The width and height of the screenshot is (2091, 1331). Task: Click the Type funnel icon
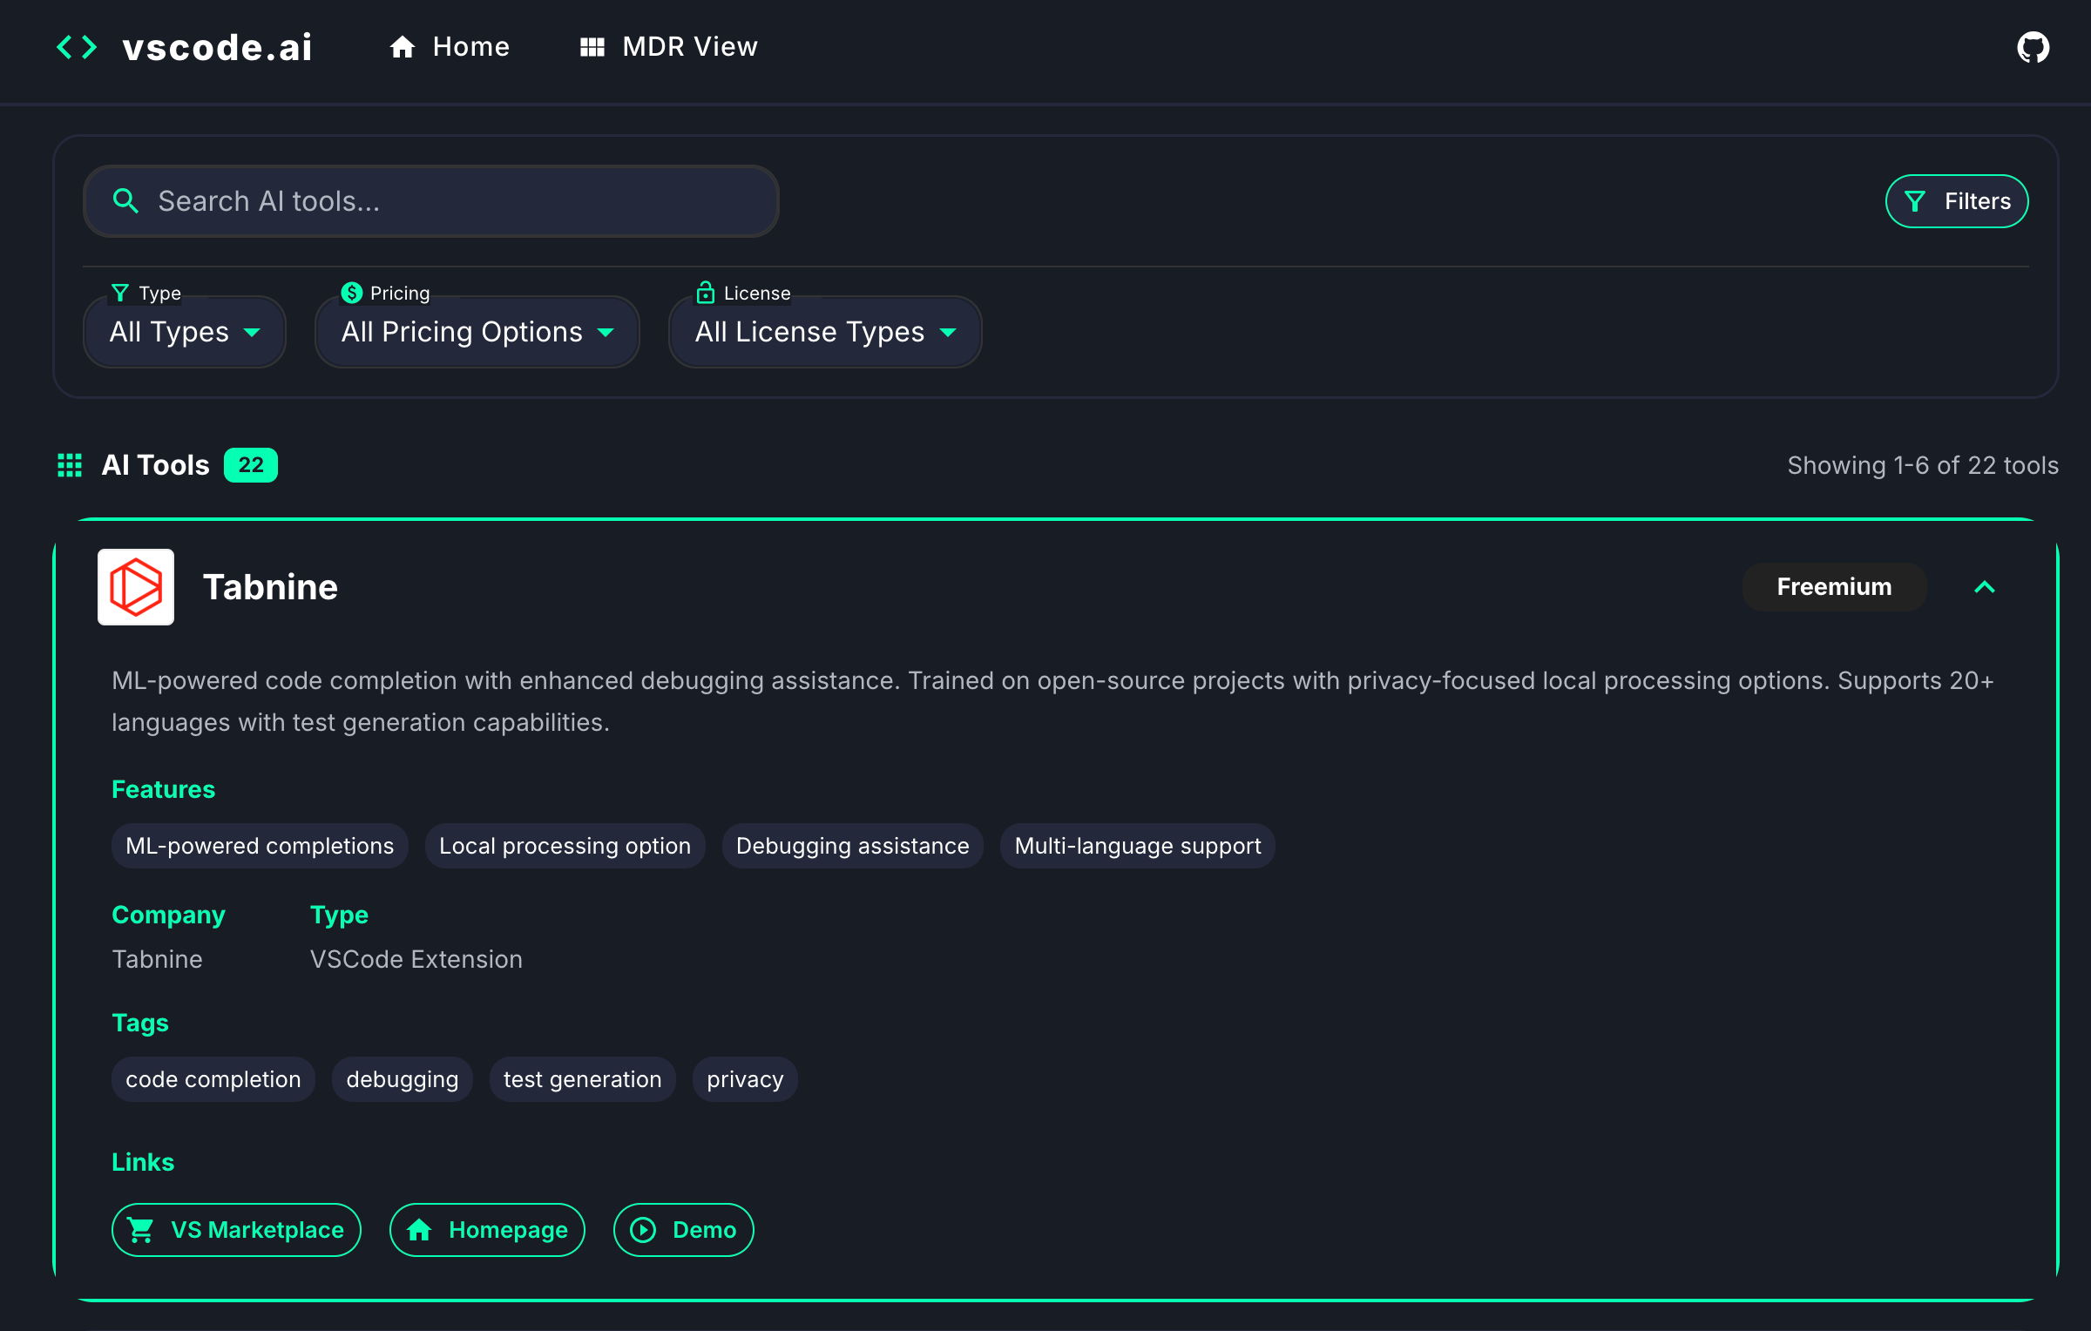click(x=120, y=293)
